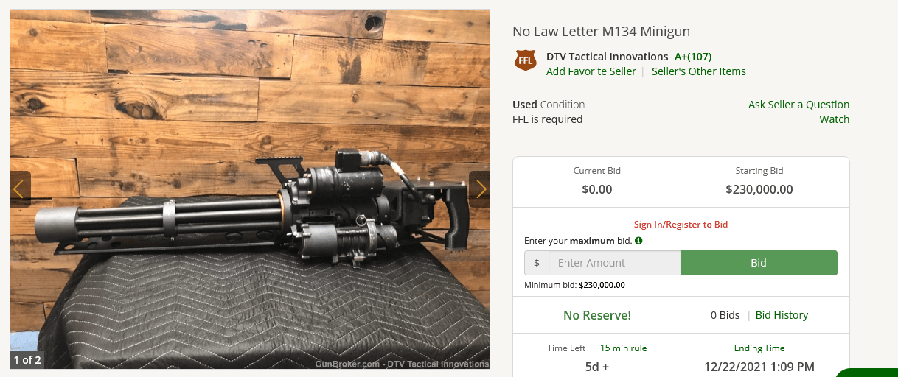Click the No Reserve! label
Viewport: 898px width, 377px height.
coord(597,315)
